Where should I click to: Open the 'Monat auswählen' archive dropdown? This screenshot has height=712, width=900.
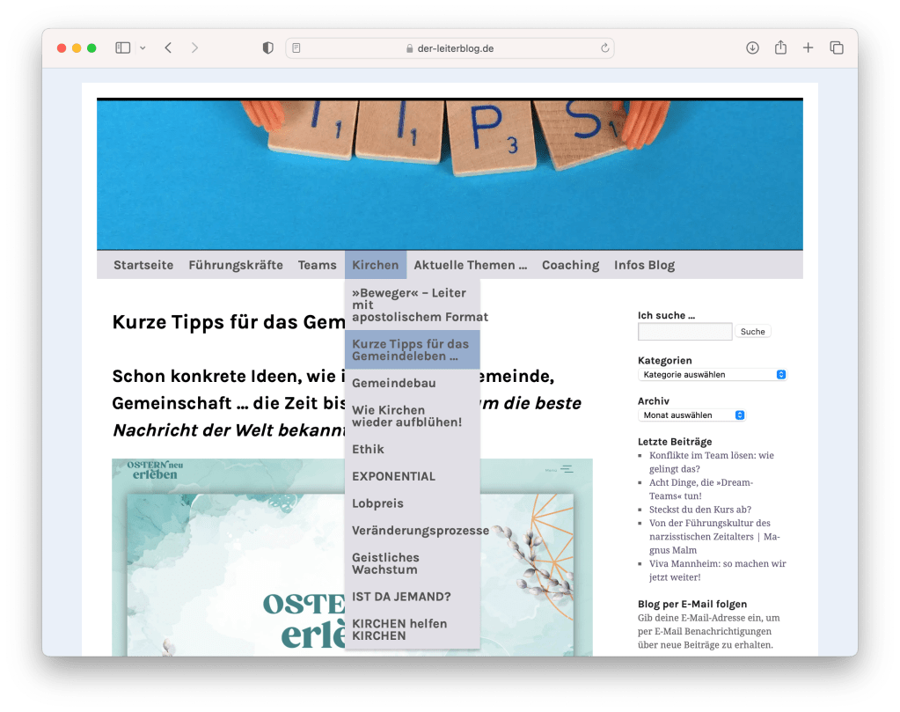tap(691, 415)
